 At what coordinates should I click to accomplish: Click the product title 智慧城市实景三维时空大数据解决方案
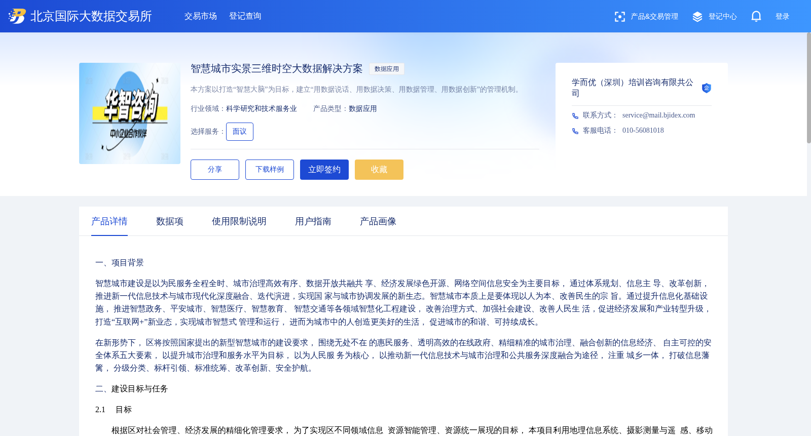pos(277,69)
